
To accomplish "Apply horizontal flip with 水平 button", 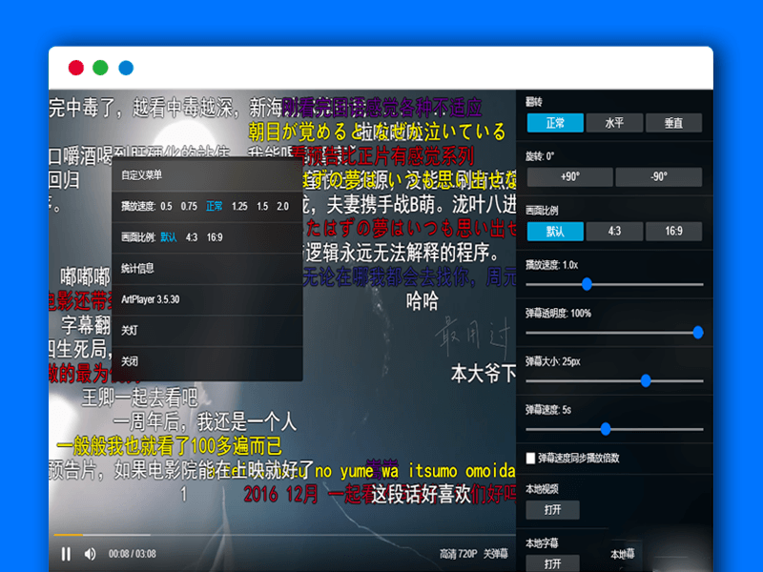I will (x=613, y=122).
